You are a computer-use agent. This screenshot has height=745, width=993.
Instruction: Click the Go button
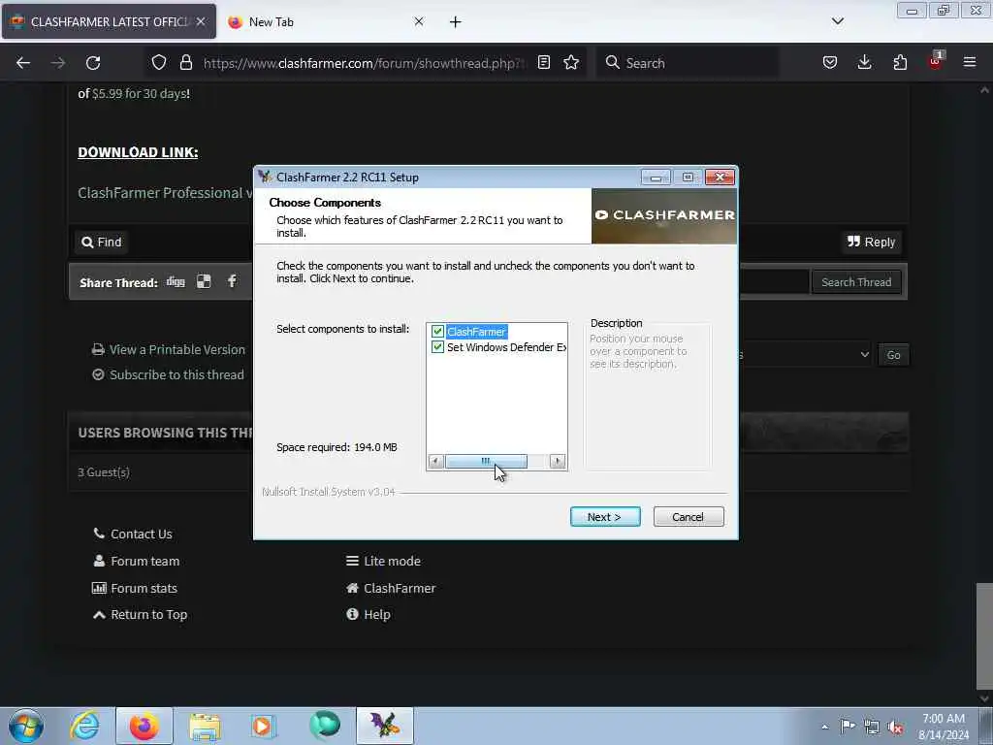893,355
